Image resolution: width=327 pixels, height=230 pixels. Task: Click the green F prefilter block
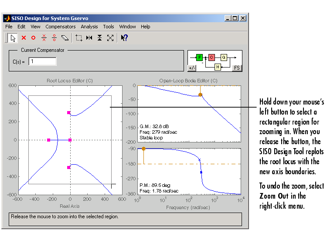(199, 57)
